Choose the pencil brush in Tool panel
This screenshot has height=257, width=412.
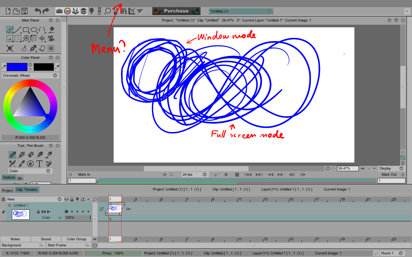[21, 155]
